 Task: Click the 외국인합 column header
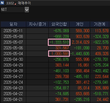[x=59, y=24]
